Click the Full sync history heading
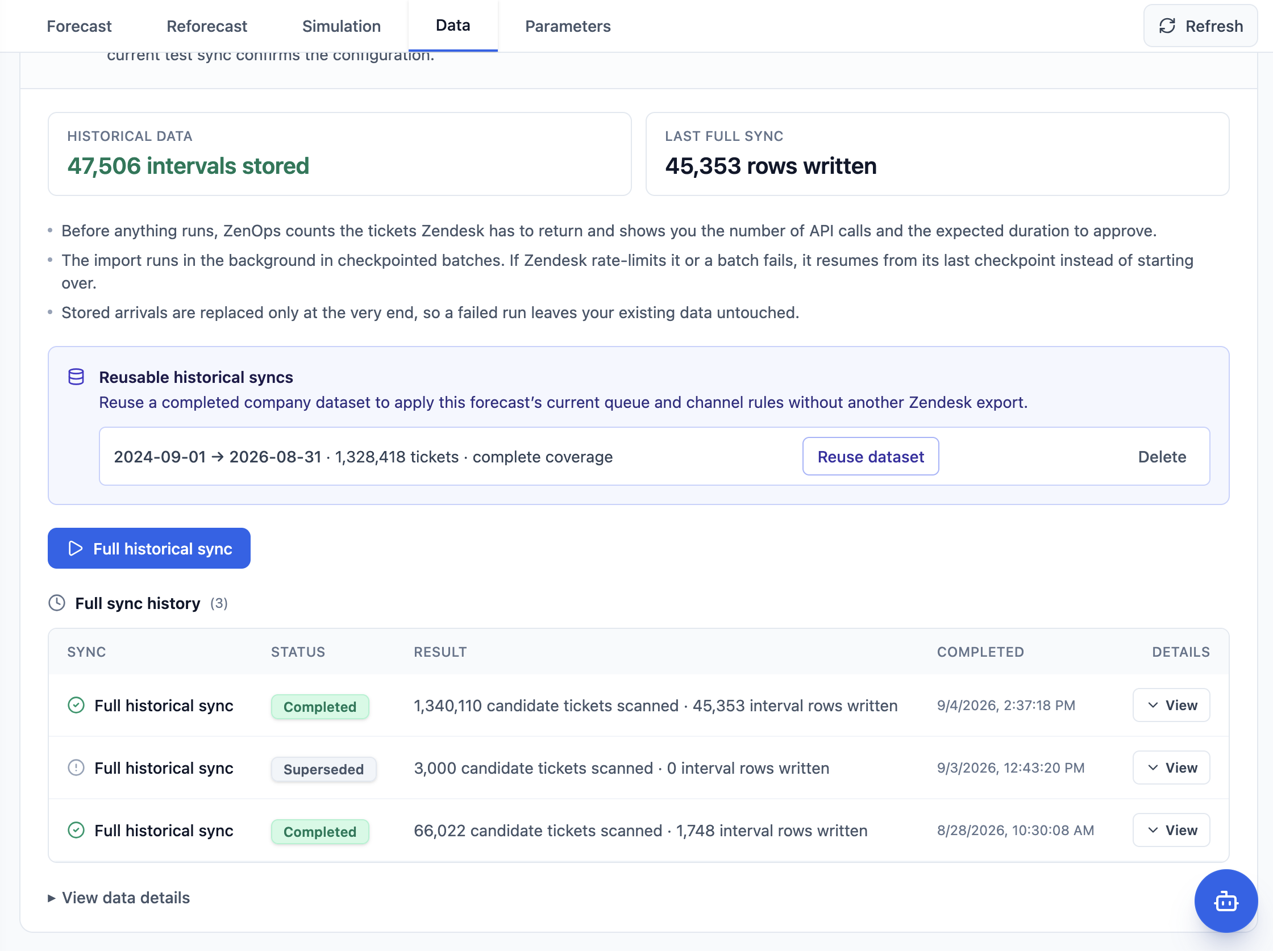 [x=138, y=603]
